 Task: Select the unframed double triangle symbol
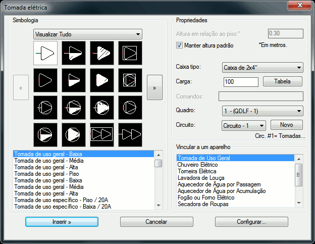130,134
